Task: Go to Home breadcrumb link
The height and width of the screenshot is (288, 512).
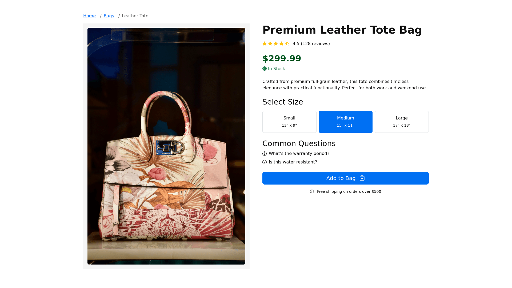Action: point(89,16)
